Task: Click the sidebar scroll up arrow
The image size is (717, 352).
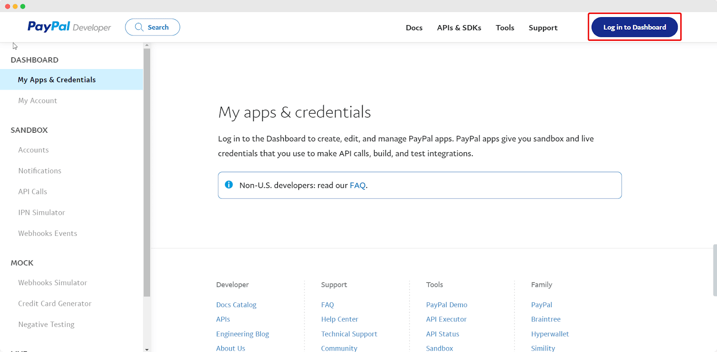Action: (x=147, y=45)
